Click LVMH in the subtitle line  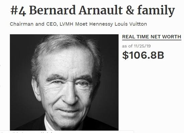67,24
